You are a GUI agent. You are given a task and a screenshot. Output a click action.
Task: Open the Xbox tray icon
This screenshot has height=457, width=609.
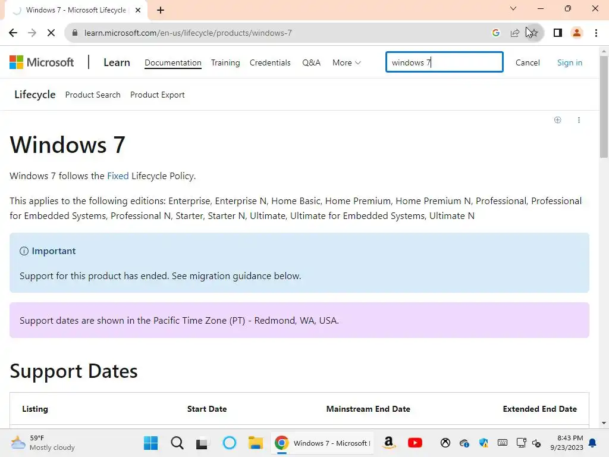point(445,443)
